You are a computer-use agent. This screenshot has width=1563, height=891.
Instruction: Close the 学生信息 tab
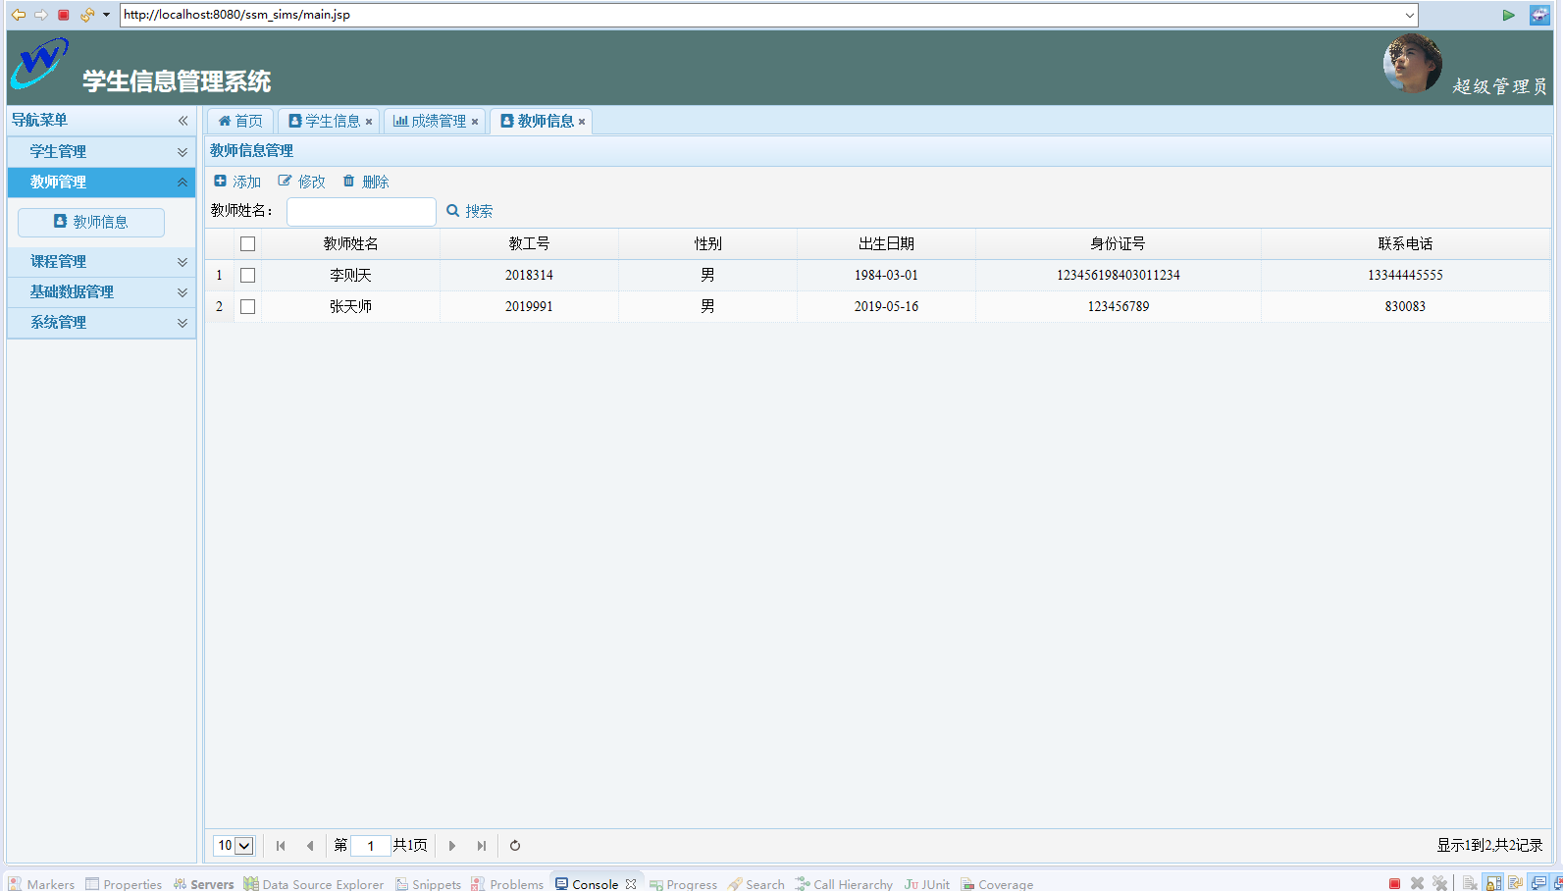(369, 122)
